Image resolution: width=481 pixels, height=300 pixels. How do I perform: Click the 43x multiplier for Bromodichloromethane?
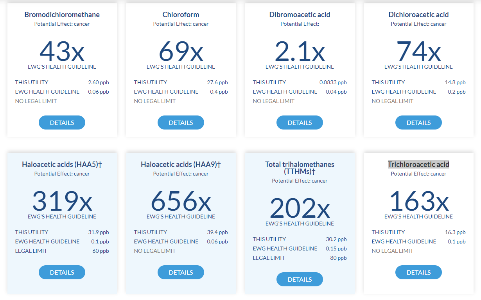[x=62, y=51]
